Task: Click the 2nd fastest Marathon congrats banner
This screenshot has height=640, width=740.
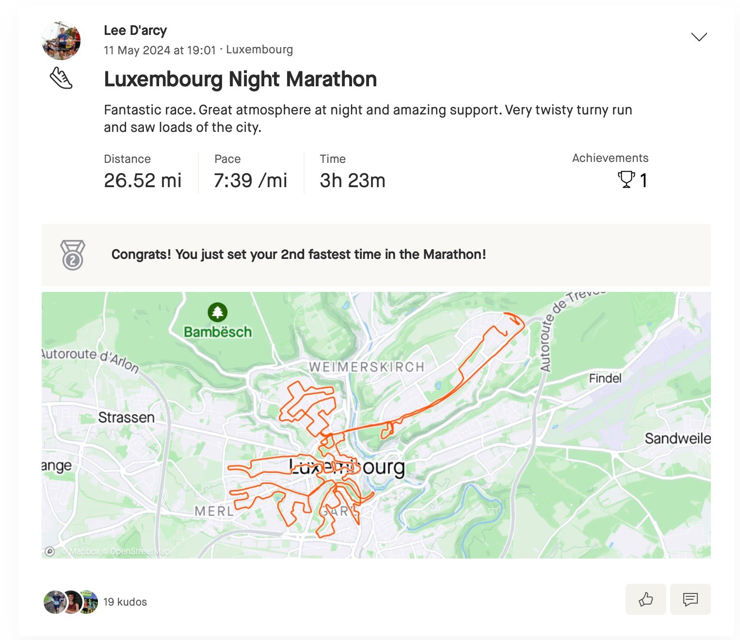Action: point(376,255)
